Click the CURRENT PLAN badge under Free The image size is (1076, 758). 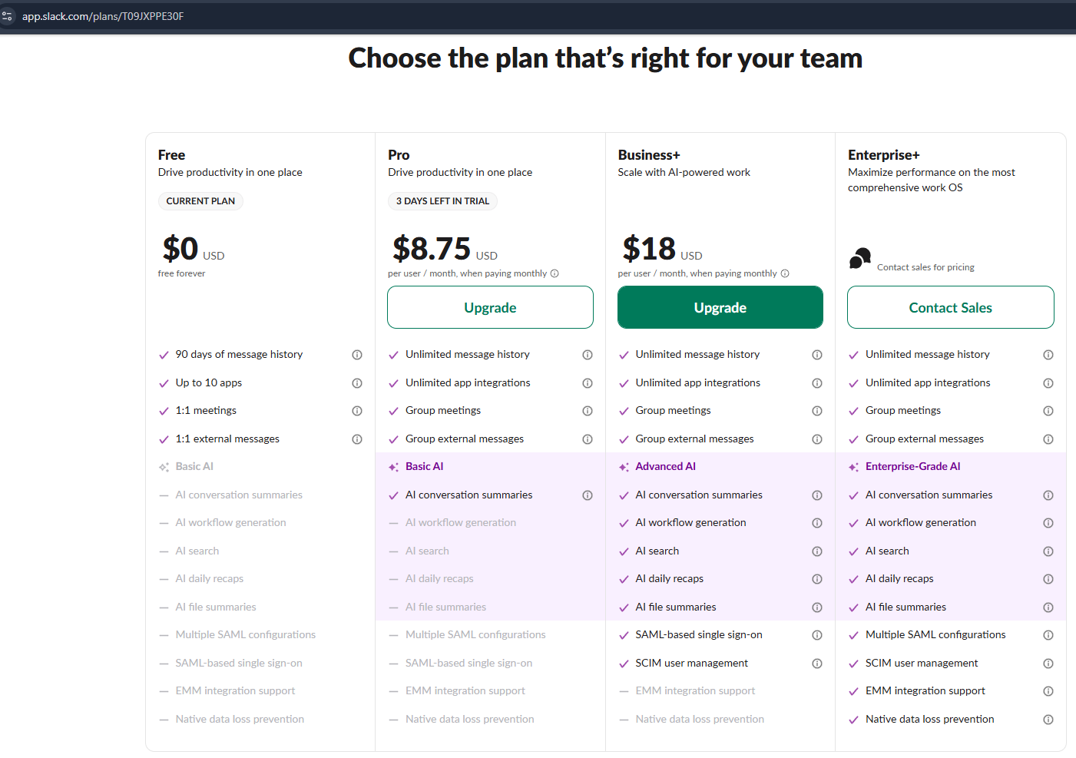click(x=200, y=201)
